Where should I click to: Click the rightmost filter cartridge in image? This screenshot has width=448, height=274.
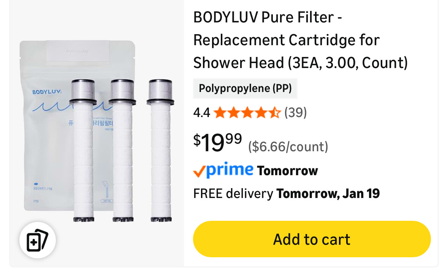pyautogui.click(x=161, y=150)
